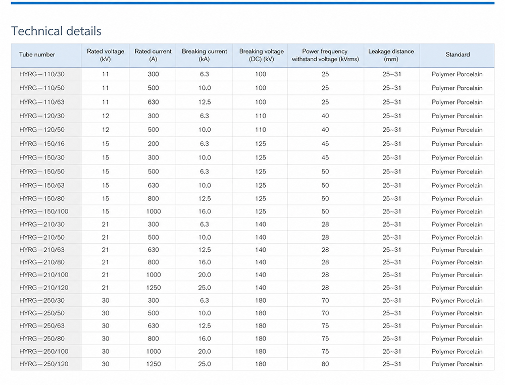Viewport: 505px width, 385px height.
Task: Click tube number "HYRG—150/63"
Action: [x=42, y=185]
